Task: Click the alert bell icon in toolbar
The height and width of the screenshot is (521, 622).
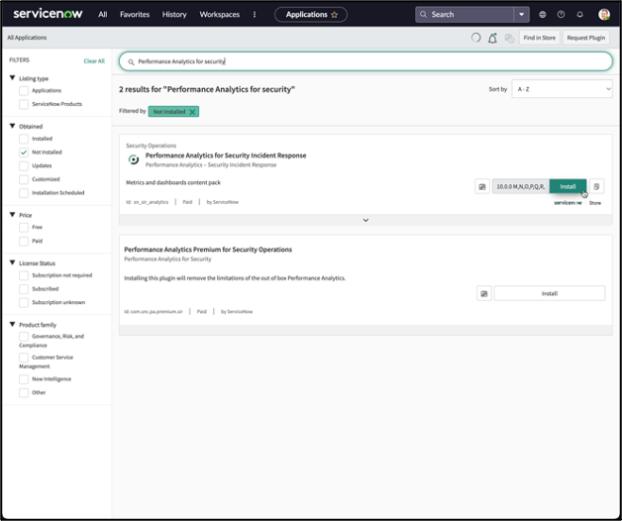Action: pyautogui.click(x=492, y=38)
